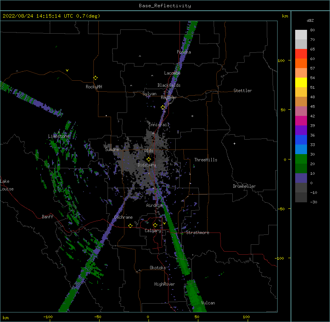This screenshot has width=330, height=322.
Task: Click the km label in the bottom-left corner
Action: coord(6,317)
